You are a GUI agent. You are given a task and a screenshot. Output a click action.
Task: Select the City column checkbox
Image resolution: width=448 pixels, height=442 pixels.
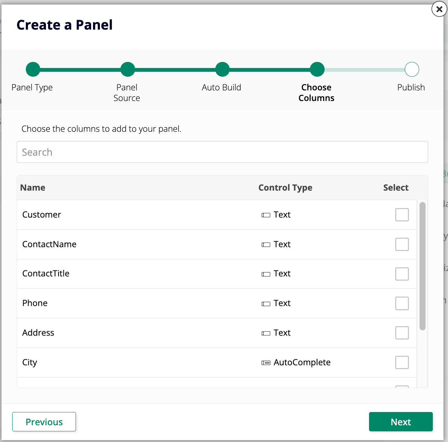click(x=402, y=363)
